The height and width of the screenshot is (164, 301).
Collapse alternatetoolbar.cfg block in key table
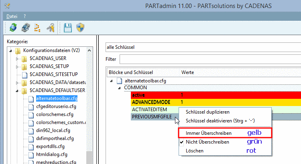(x=111, y=81)
